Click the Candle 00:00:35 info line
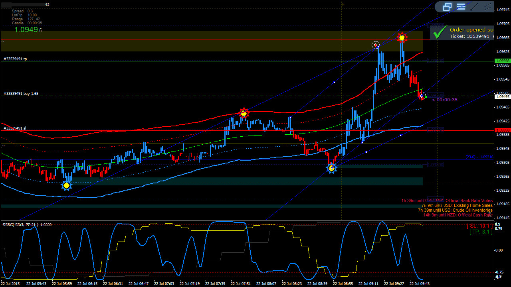Screen dimensions: 511x287 coord(27,23)
